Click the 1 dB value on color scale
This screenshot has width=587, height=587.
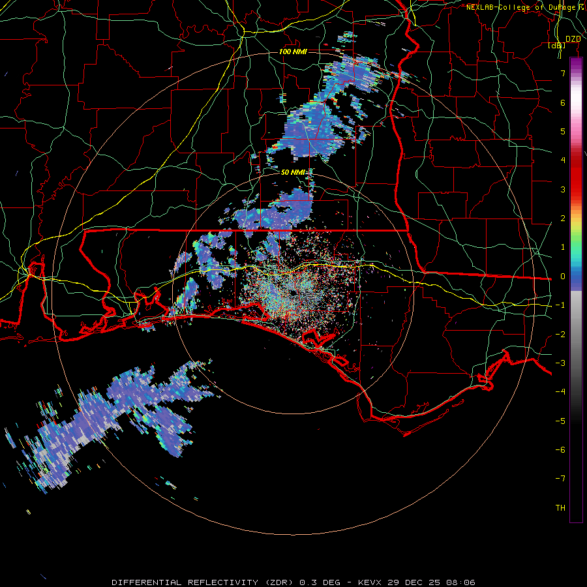click(x=563, y=247)
